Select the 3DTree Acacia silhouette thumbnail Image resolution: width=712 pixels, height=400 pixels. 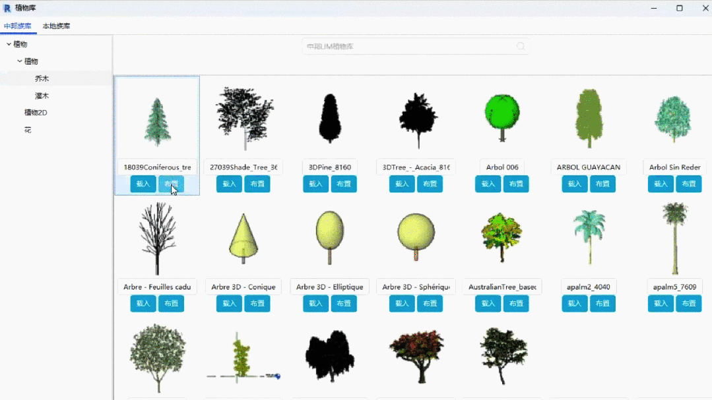tap(418, 120)
